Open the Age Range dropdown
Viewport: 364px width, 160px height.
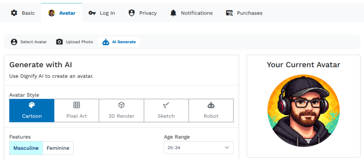click(198, 148)
